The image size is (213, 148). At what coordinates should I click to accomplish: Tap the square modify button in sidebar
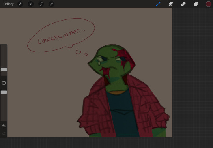(x=4, y=83)
